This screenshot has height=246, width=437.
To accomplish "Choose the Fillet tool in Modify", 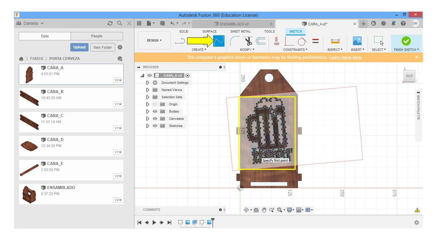I will click(x=235, y=41).
